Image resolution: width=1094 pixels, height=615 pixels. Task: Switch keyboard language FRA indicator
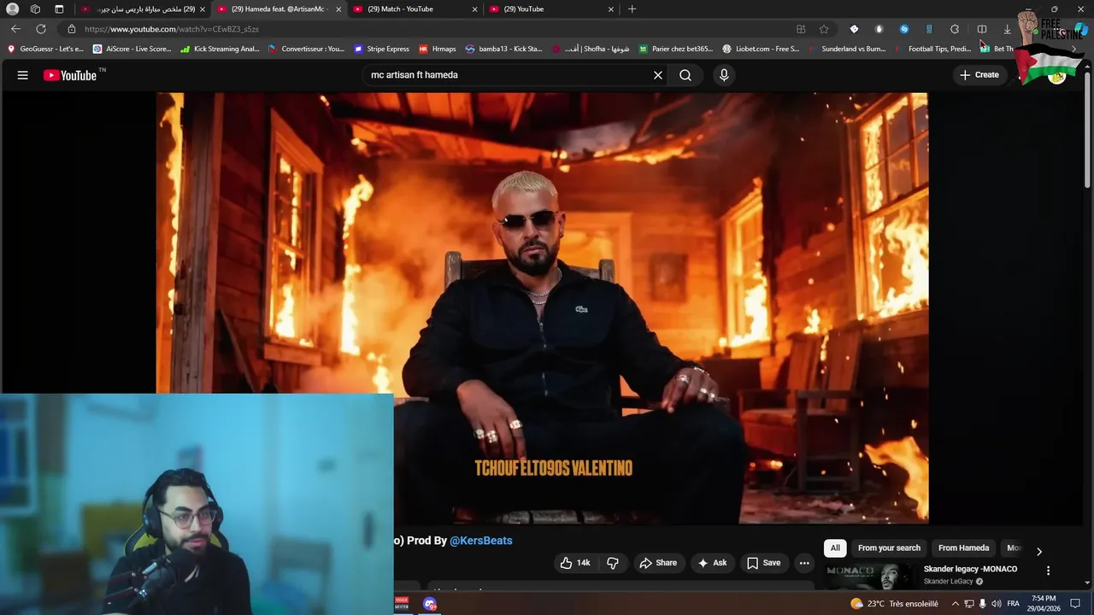pos(1014,603)
